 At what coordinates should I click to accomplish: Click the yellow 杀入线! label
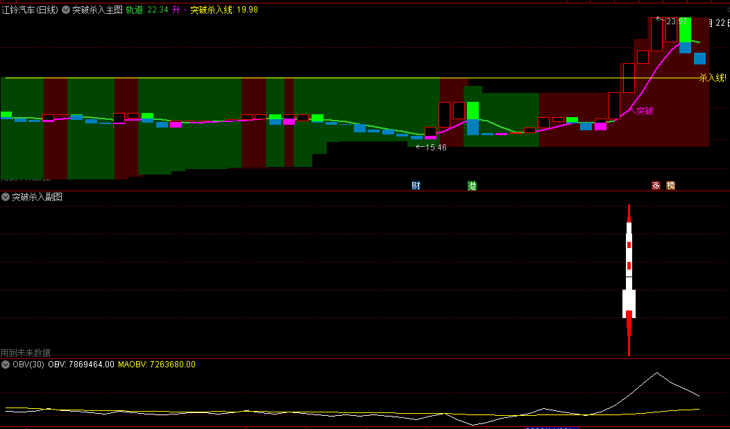(x=713, y=78)
